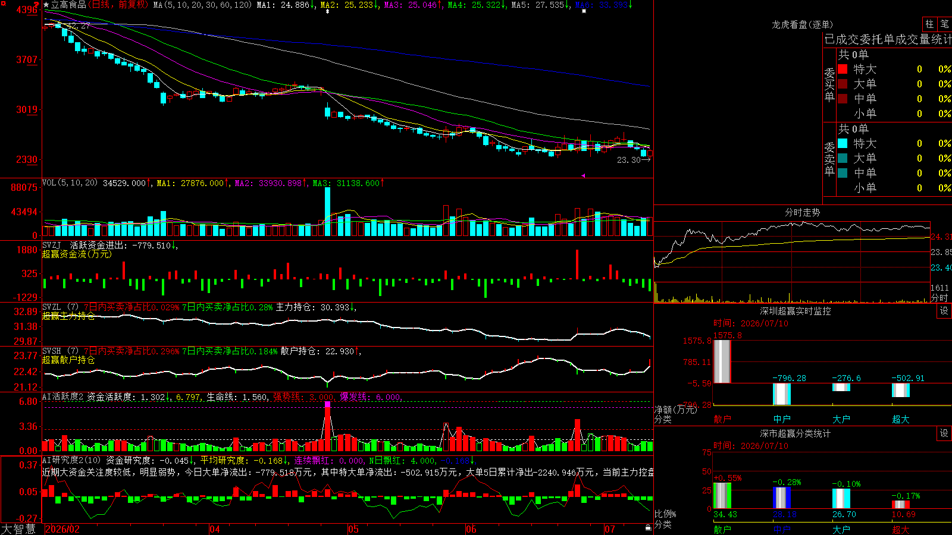Click the 笔 tick-view button
952x535 pixels.
tap(944, 24)
